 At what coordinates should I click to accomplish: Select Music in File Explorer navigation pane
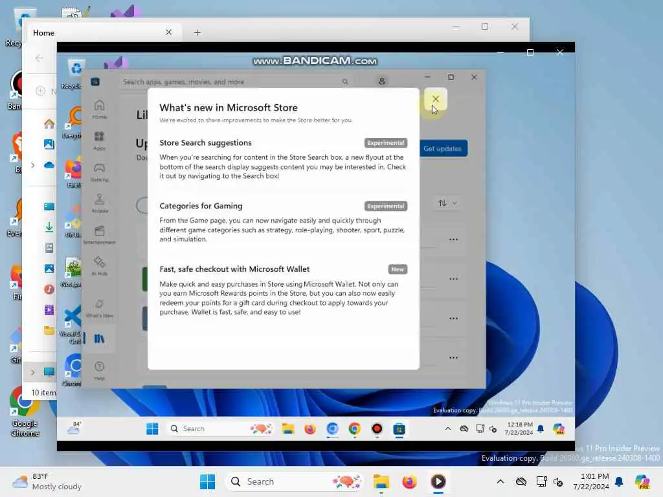49,289
